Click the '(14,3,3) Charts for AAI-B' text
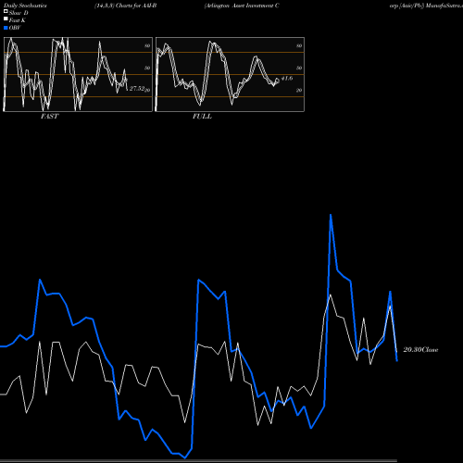This screenshot has height=463, width=463. [x=126, y=6]
